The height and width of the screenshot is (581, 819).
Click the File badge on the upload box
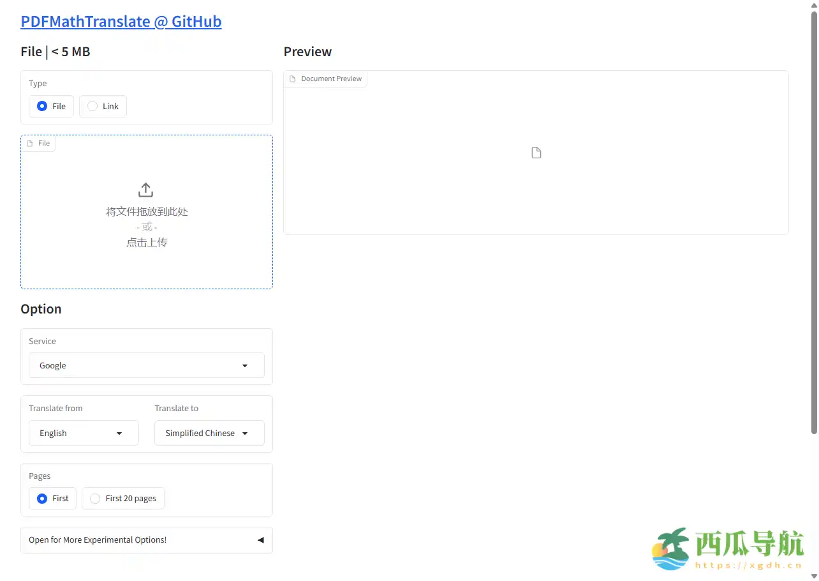(x=38, y=143)
